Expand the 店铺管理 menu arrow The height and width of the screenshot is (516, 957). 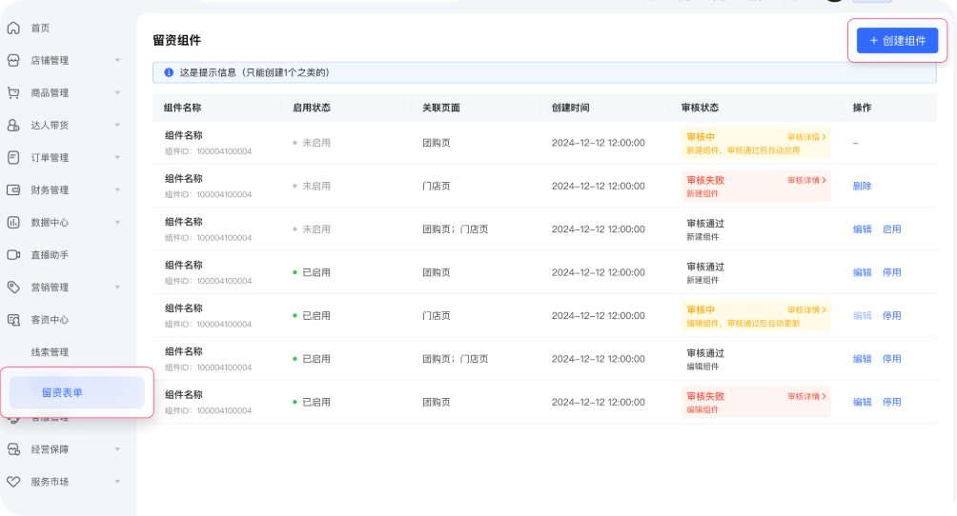point(117,60)
